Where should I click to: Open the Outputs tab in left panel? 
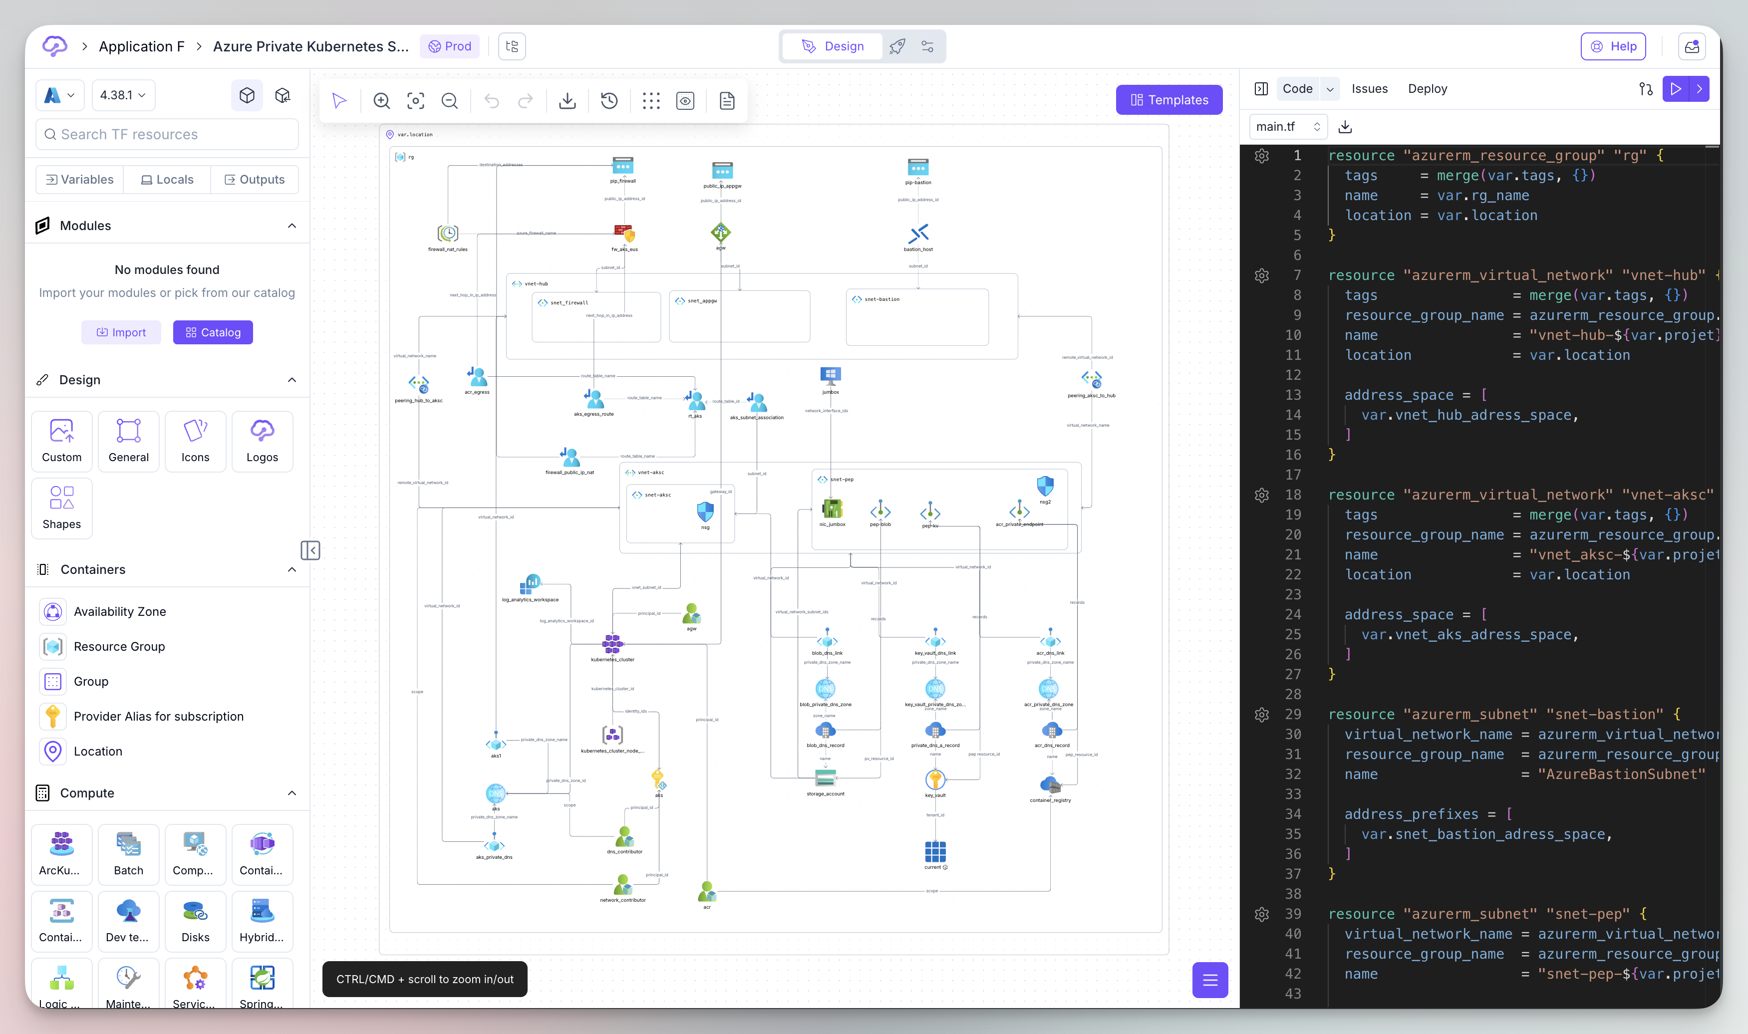(255, 179)
